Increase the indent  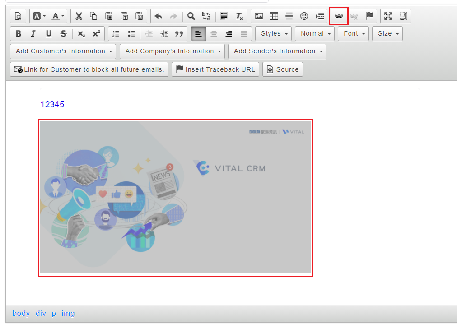(164, 34)
